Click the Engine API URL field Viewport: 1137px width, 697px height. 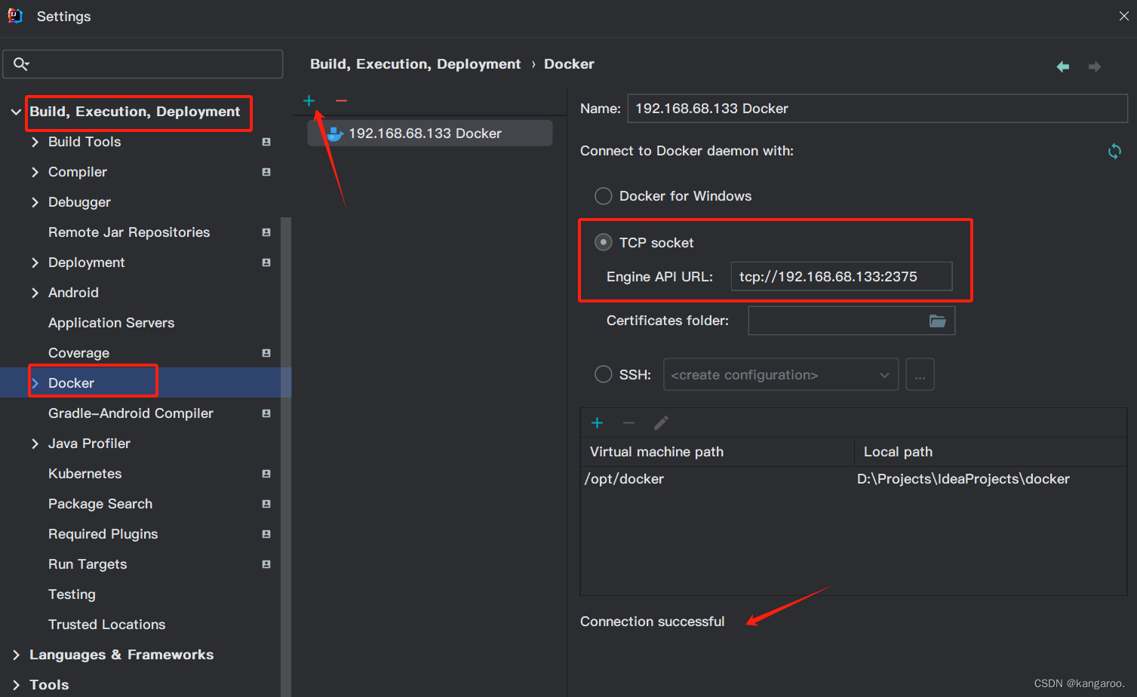[841, 277]
